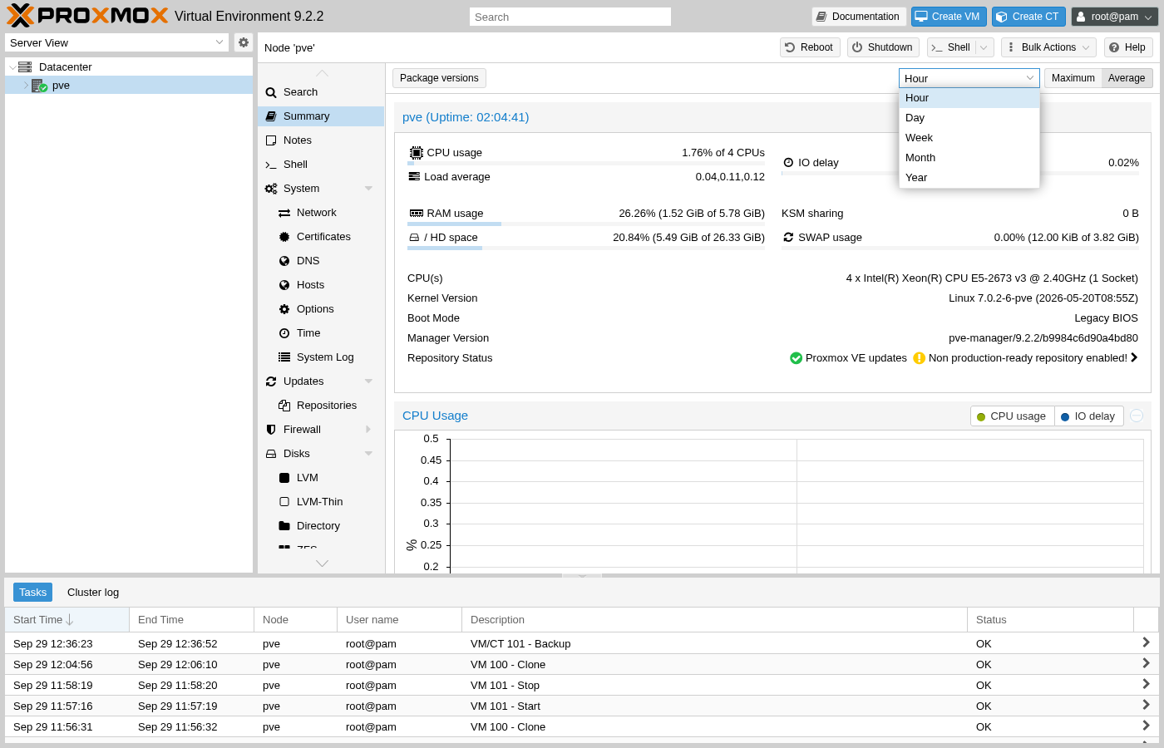
Task: Click the top Search input field
Action: click(x=570, y=17)
